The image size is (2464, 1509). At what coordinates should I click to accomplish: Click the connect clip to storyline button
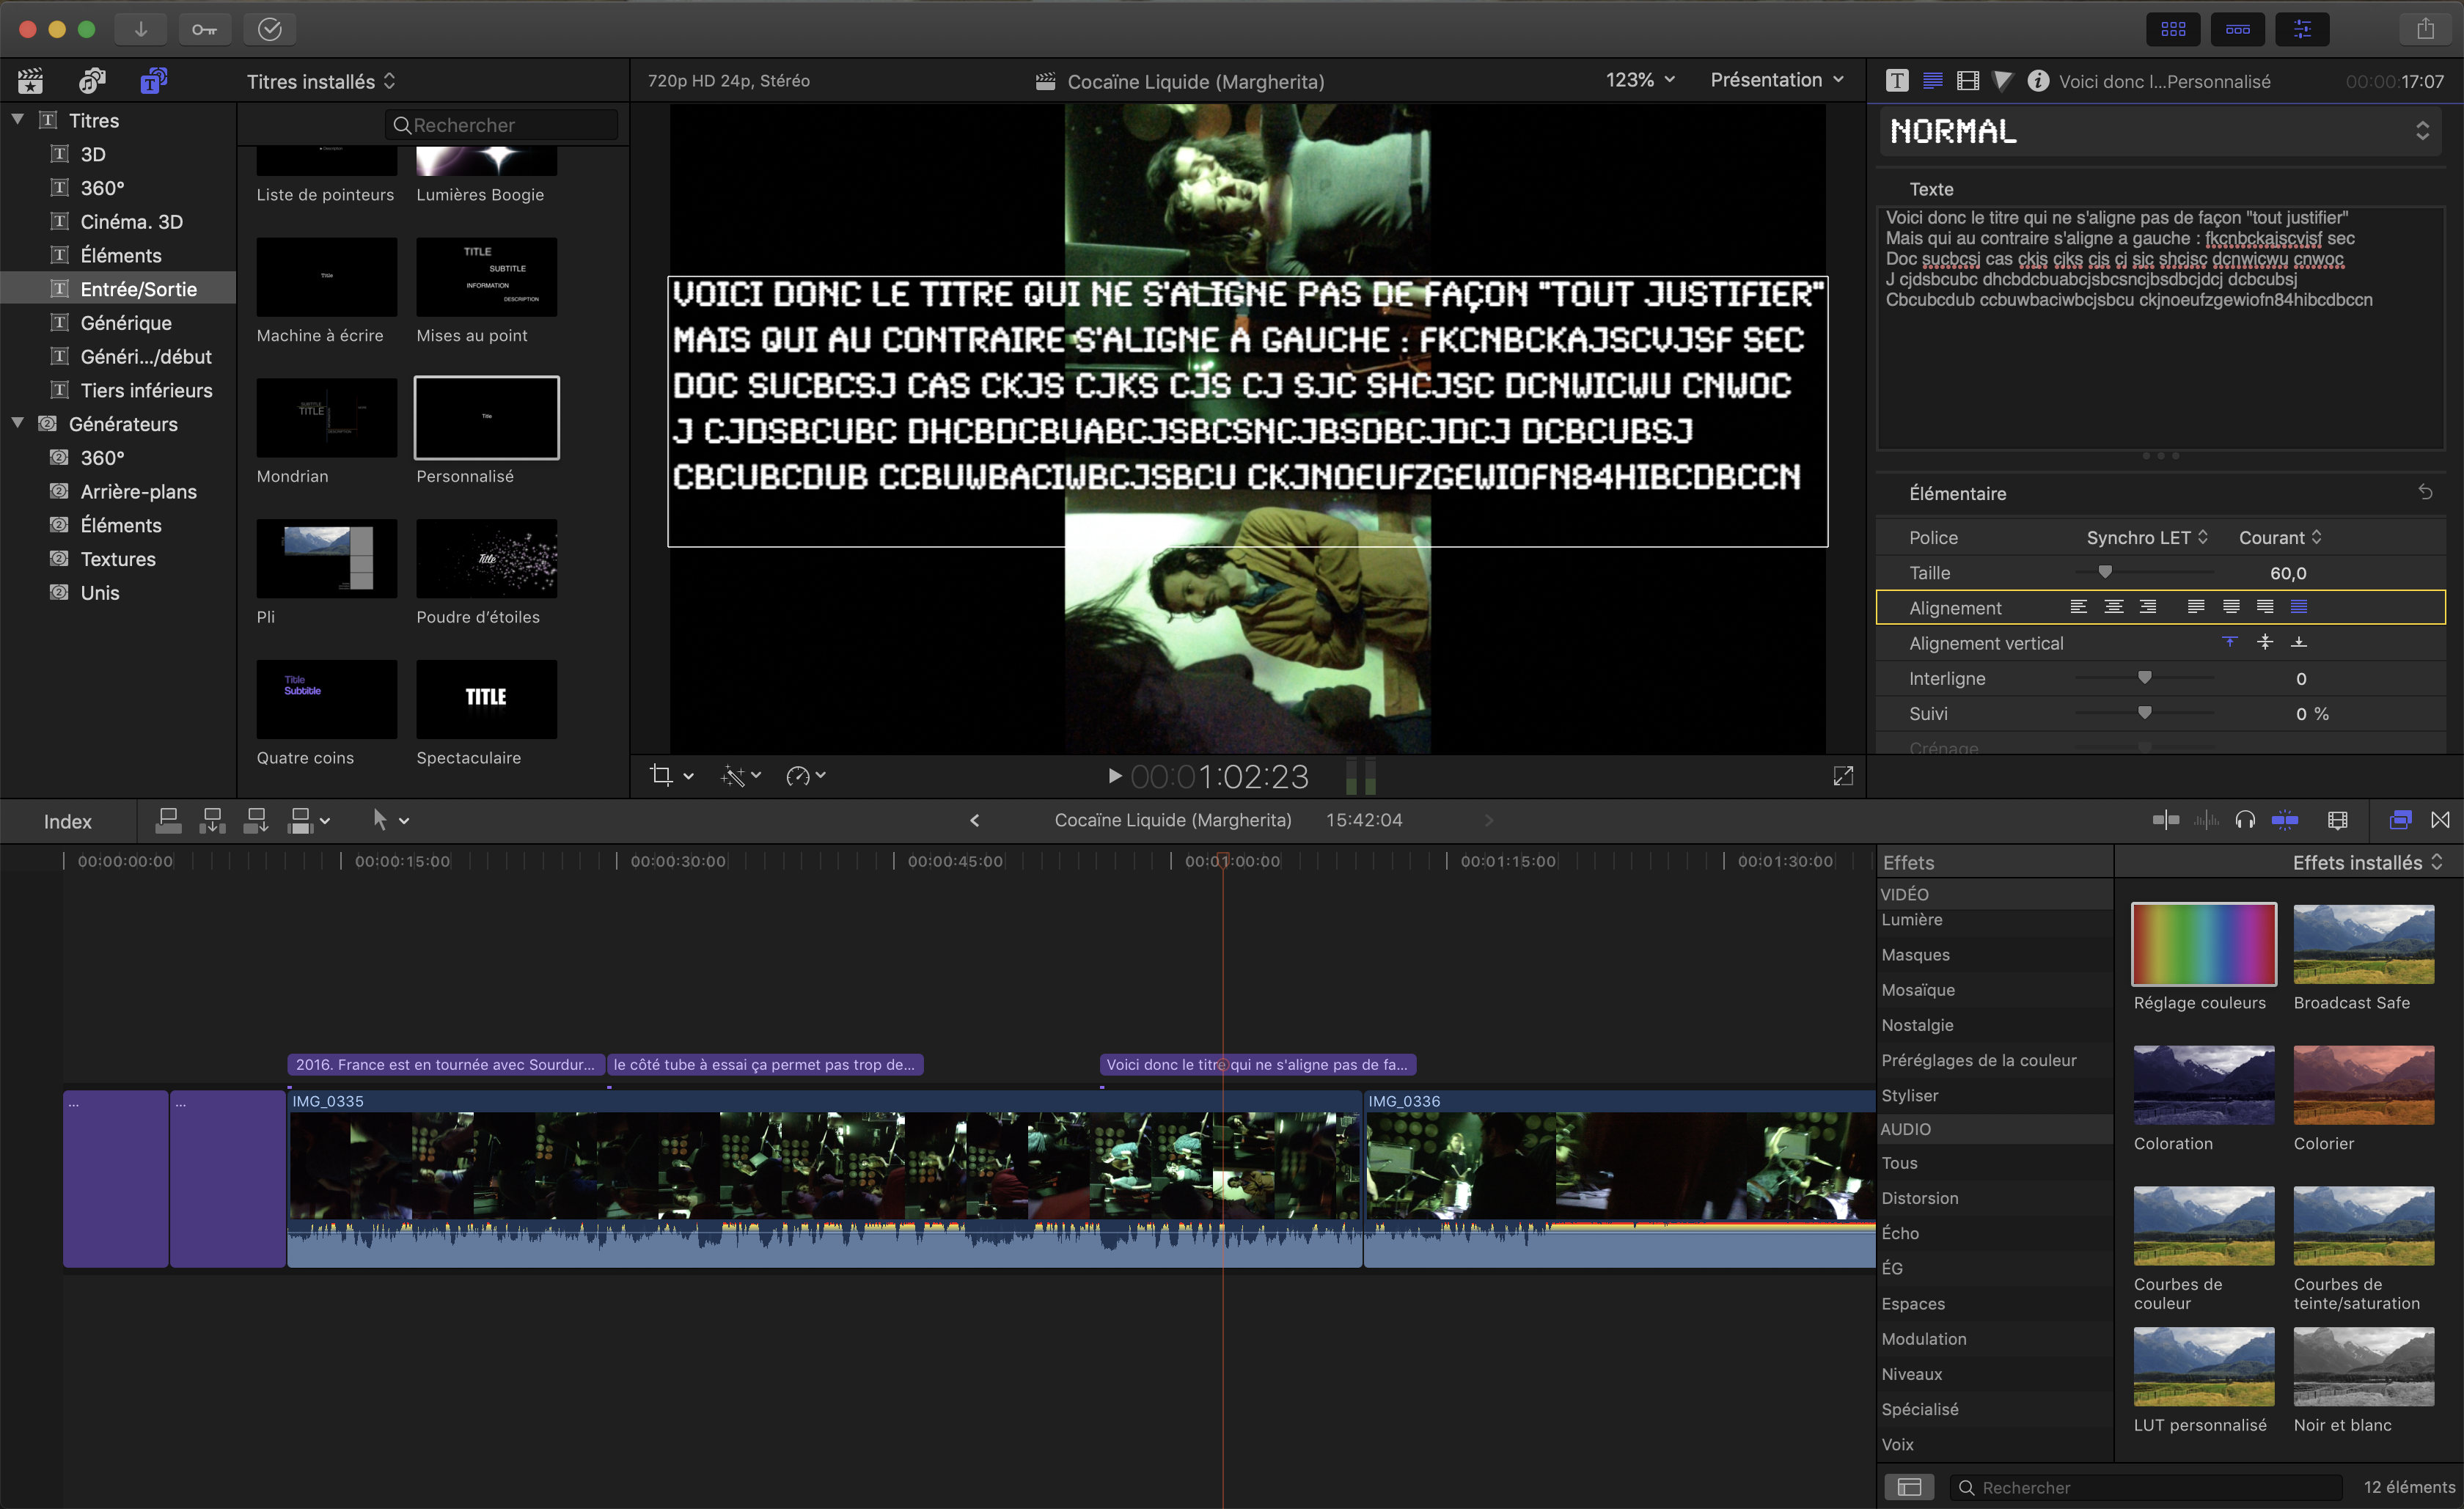point(169,821)
